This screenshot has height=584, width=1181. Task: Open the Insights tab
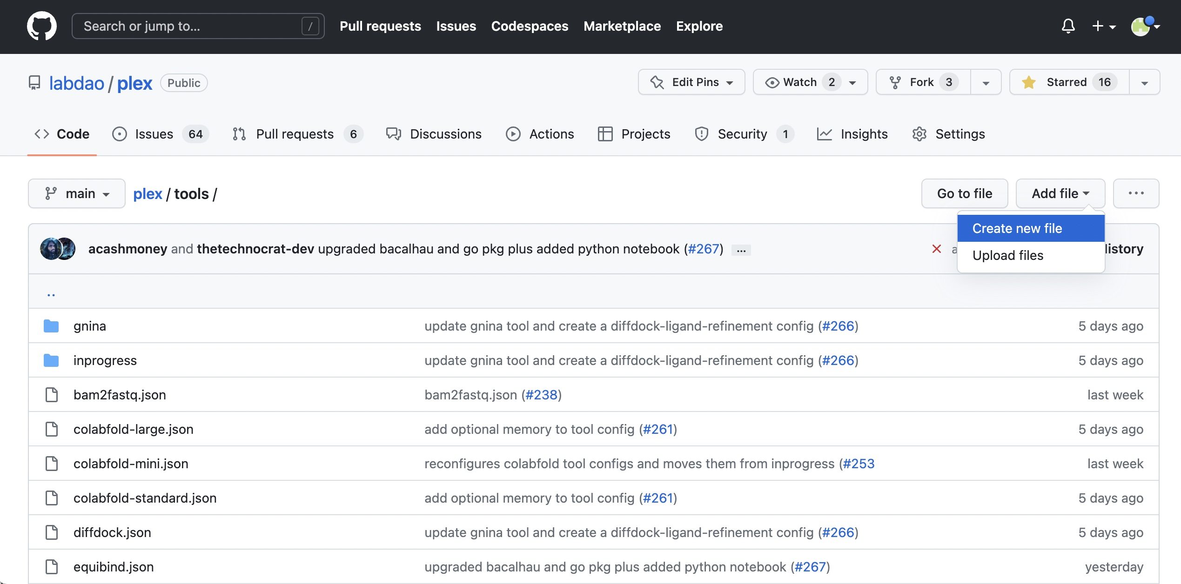coord(852,134)
